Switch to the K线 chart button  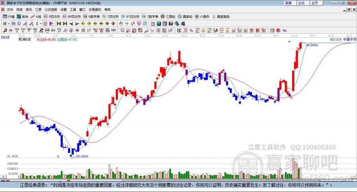coord(36,17)
